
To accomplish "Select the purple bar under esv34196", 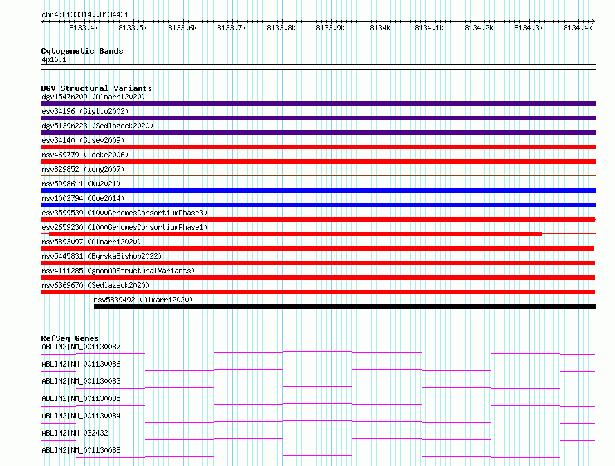I will 318,118.
